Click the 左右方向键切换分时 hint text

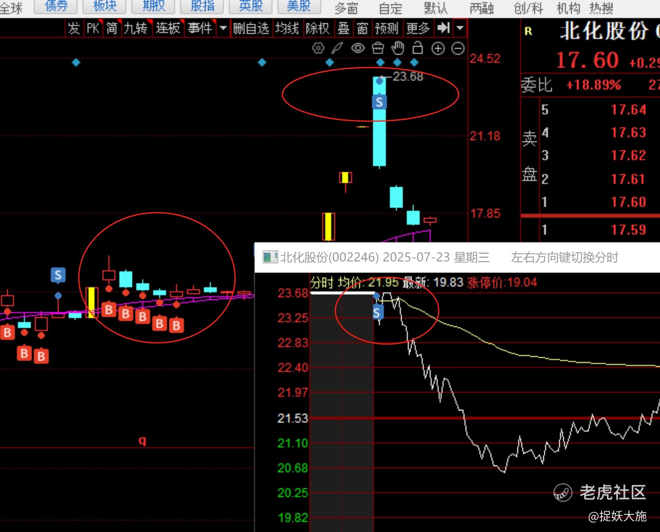565,257
